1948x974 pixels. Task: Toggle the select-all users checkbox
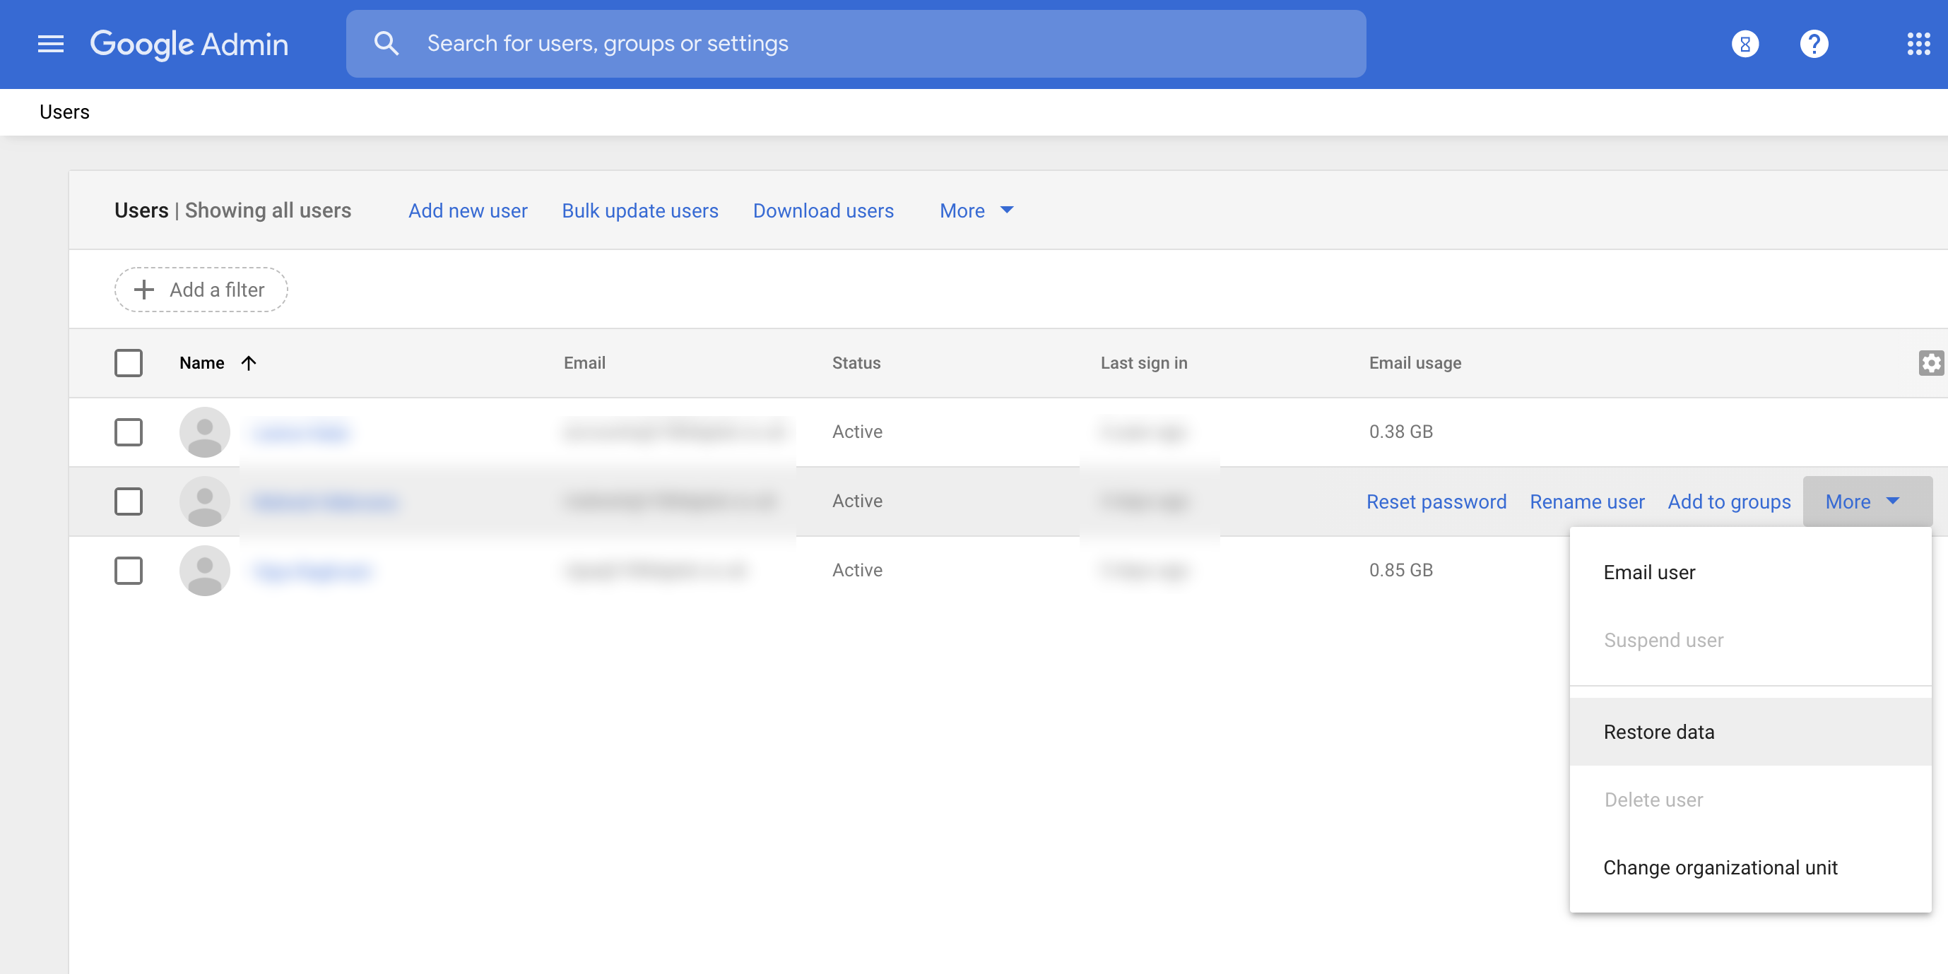[x=129, y=363]
